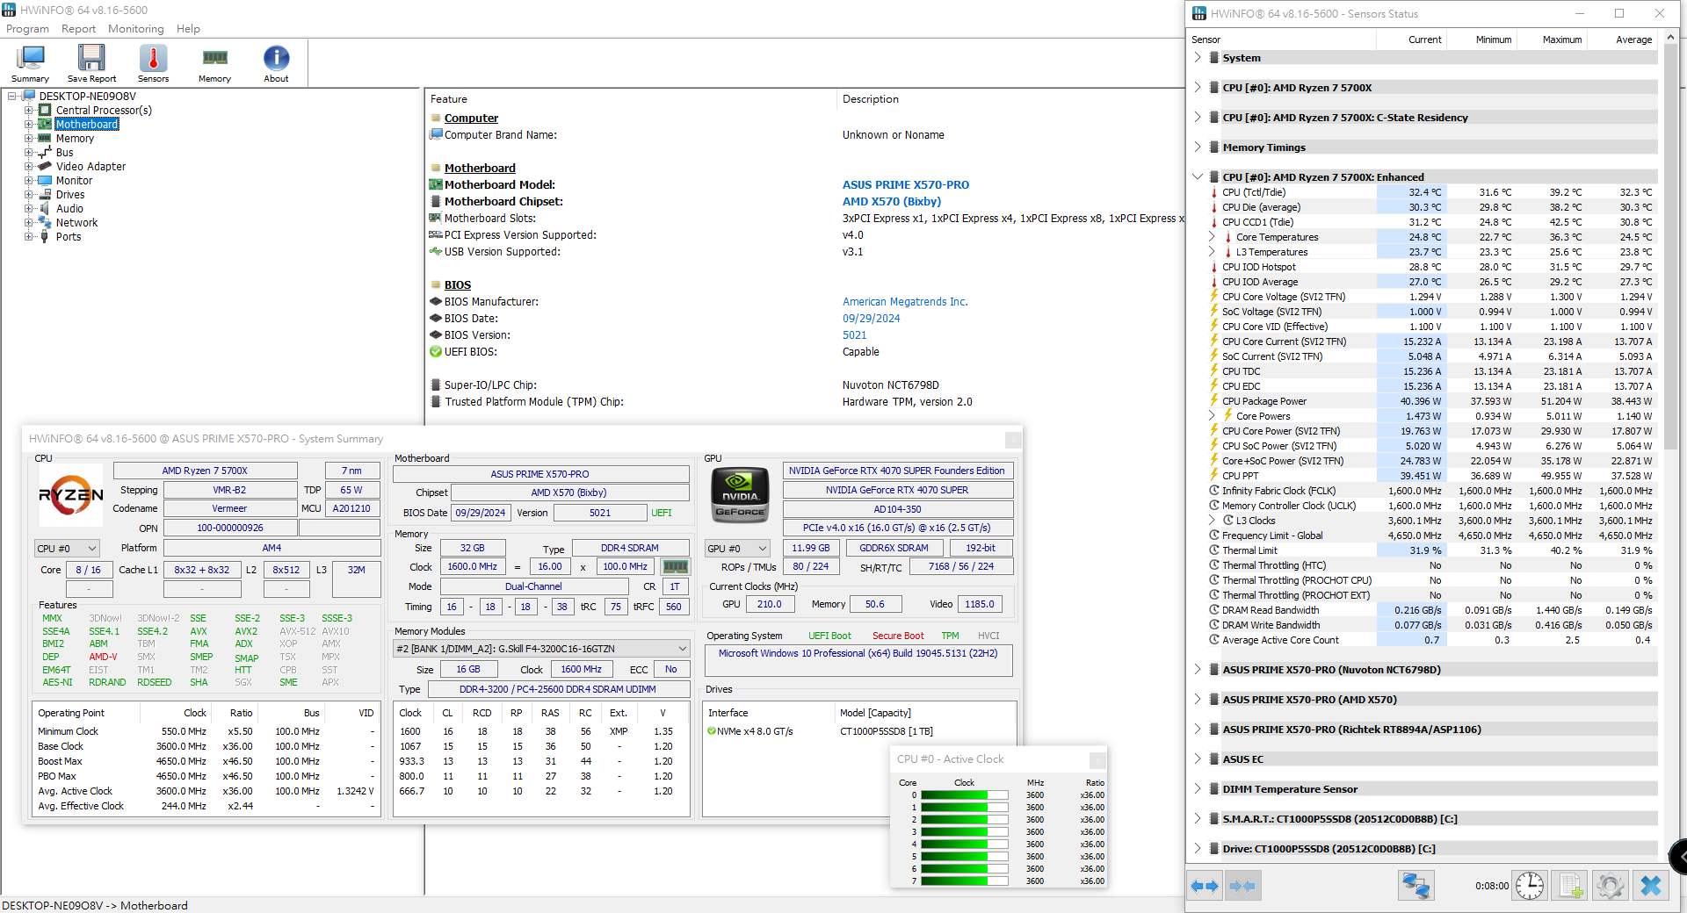Close sensors with the blue X icon
Viewport: 1687px width, 913px height.
tap(1651, 886)
